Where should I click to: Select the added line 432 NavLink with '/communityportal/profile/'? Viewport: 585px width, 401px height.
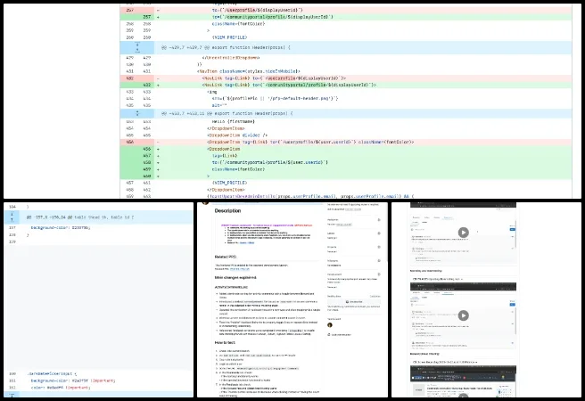tap(346, 85)
